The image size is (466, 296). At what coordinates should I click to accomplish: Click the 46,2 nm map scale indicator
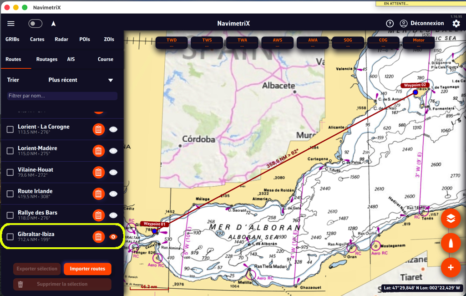149,287
